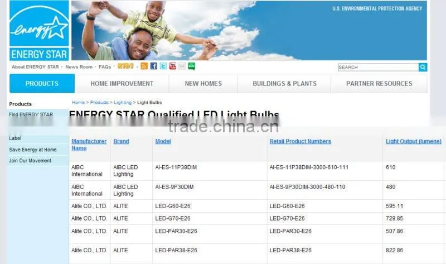Screen dimensions: 446x264
Task: Click light output value 595.11
Action: click(395, 206)
